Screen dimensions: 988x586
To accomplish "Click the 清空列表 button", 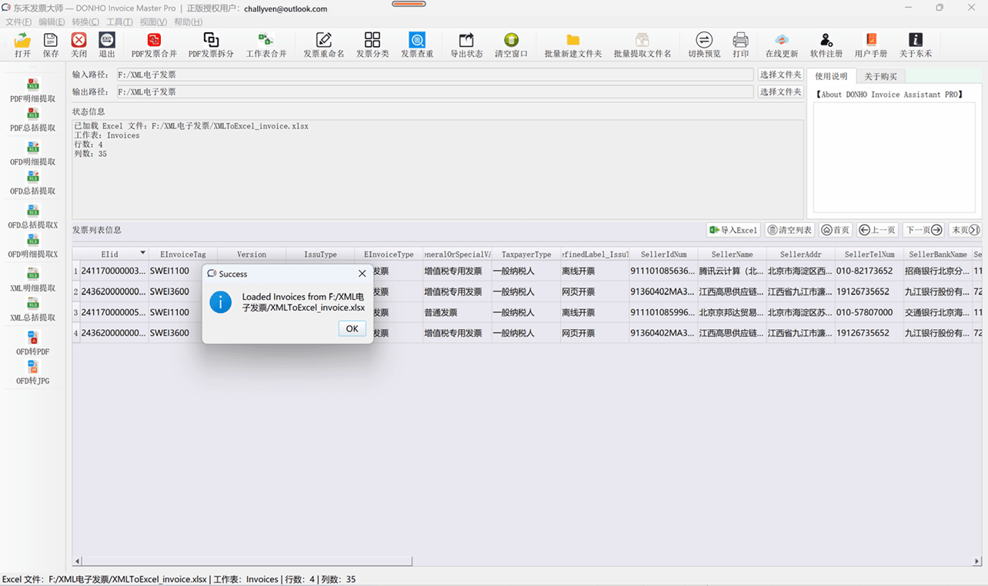I will pyautogui.click(x=789, y=230).
